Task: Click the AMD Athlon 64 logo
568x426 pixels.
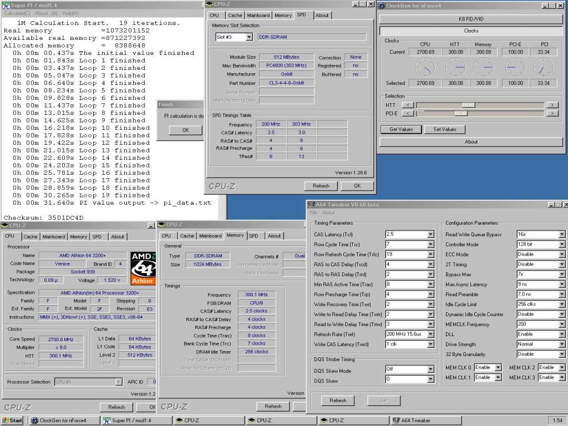Action: pos(143,268)
